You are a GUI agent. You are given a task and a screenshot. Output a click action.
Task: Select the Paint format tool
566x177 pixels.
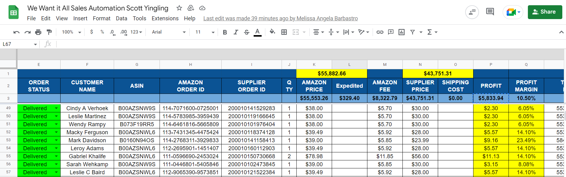(x=49, y=32)
